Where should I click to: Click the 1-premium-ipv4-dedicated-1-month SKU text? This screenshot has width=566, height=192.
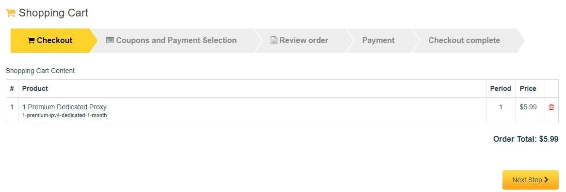pos(65,115)
